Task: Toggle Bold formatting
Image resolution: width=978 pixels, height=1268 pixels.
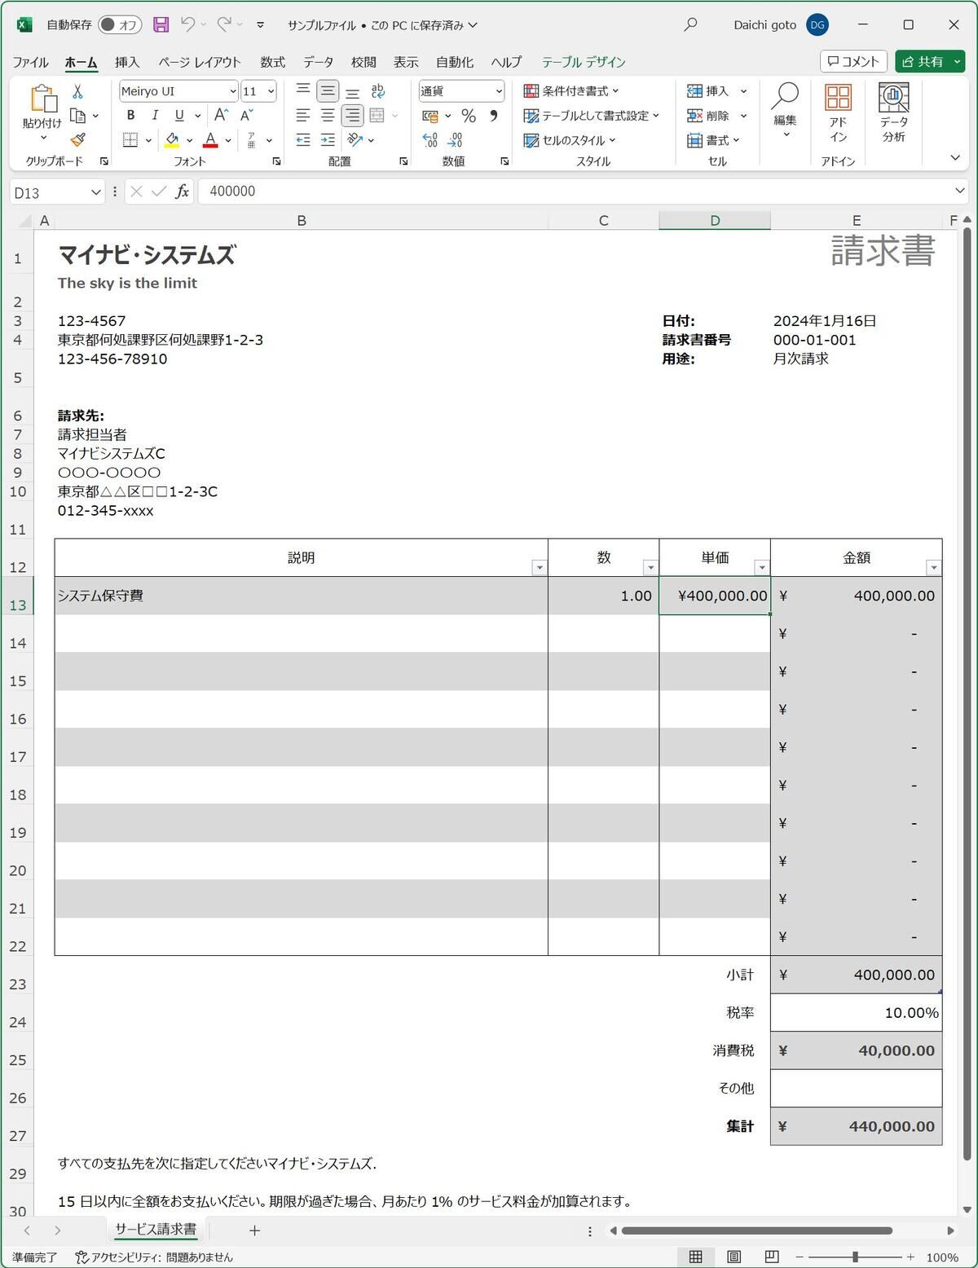Action: click(x=130, y=115)
